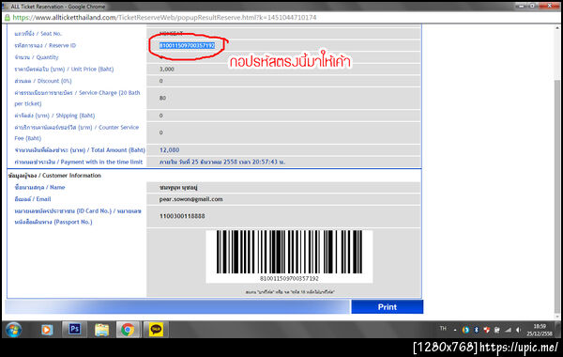Click the Discount (0%) label

tap(43, 81)
